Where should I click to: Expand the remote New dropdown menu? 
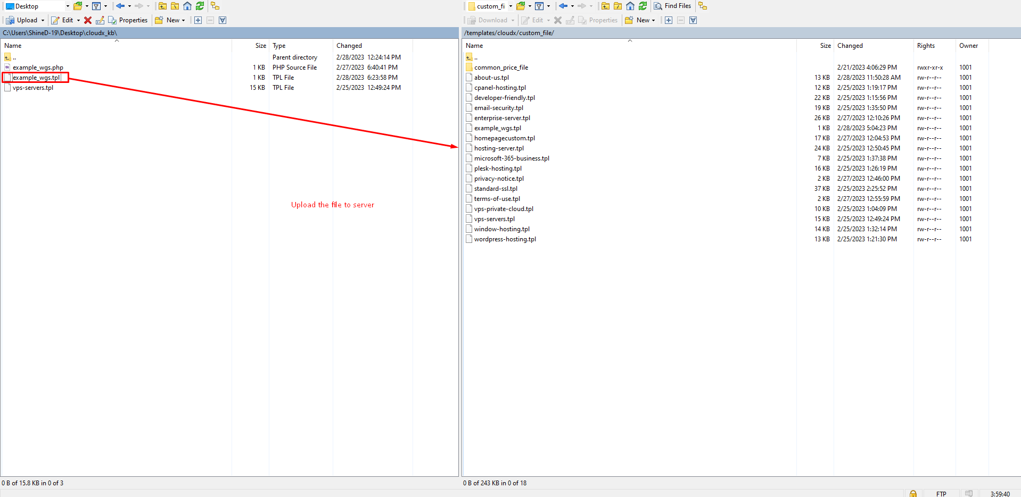(653, 20)
